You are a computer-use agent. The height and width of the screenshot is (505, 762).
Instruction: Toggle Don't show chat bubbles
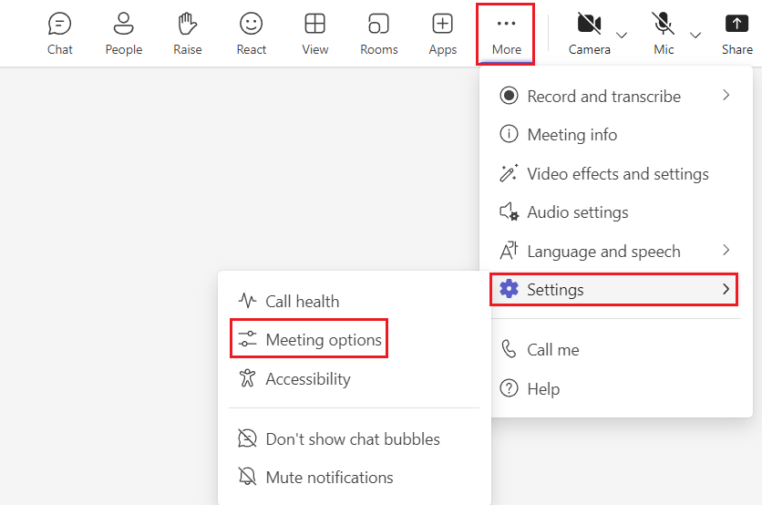tap(352, 438)
